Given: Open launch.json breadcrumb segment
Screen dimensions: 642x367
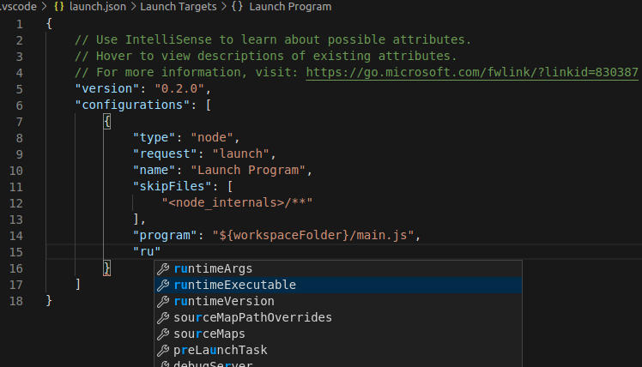Looking at the screenshot, I should pyautogui.click(x=98, y=7).
